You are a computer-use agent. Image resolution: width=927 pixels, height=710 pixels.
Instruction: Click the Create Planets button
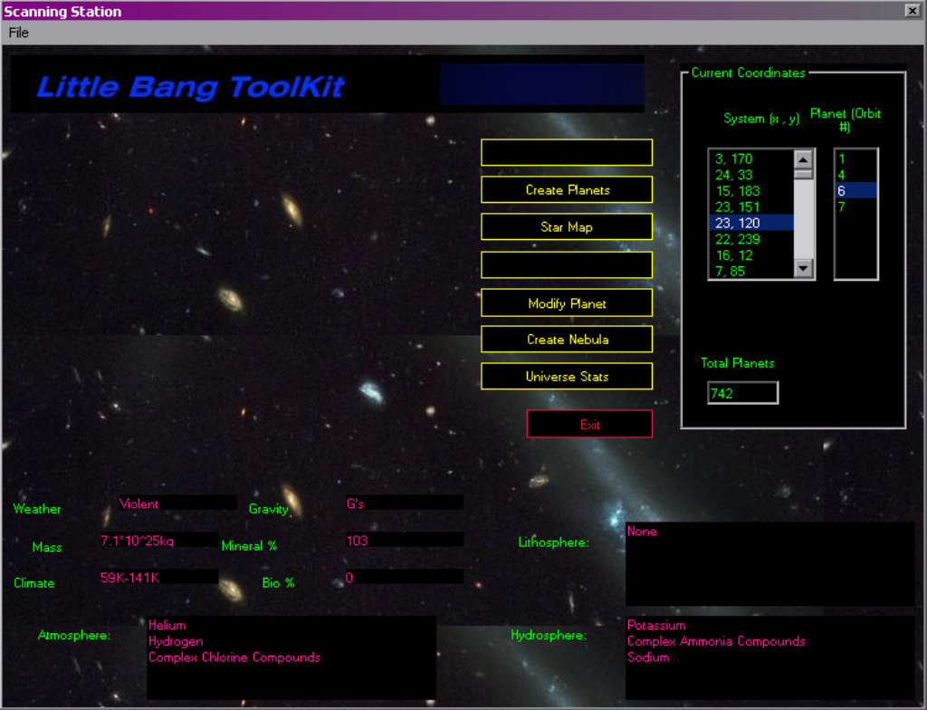567,190
